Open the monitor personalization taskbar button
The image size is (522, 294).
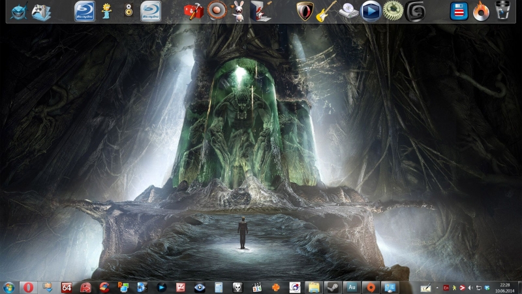coord(390,287)
